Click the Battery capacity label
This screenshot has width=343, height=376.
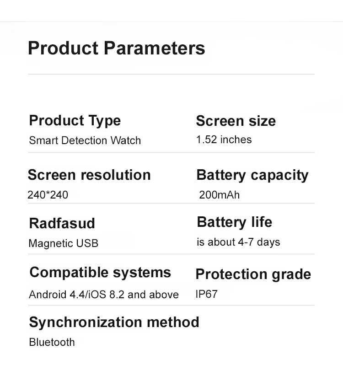[x=252, y=175]
